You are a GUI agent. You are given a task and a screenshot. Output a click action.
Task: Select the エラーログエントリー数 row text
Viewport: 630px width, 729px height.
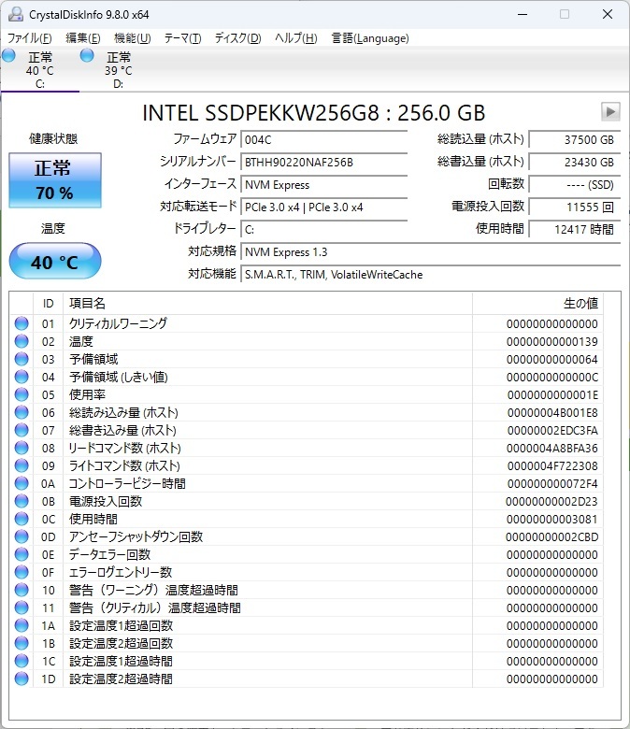121,572
